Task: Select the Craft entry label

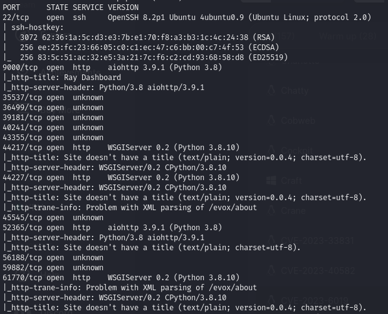Action: [x=291, y=181]
